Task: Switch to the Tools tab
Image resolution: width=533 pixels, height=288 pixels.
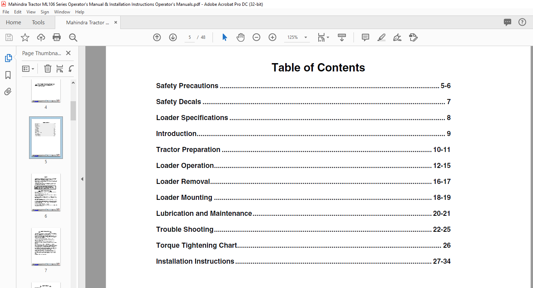Action: pyautogui.click(x=38, y=22)
